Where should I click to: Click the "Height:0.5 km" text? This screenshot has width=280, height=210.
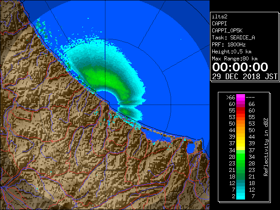click(231, 52)
